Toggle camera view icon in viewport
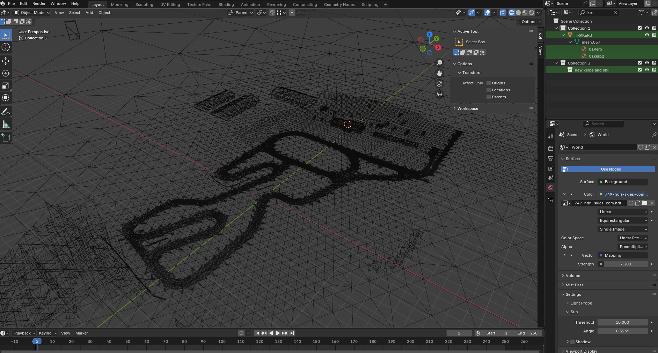 coord(439,84)
